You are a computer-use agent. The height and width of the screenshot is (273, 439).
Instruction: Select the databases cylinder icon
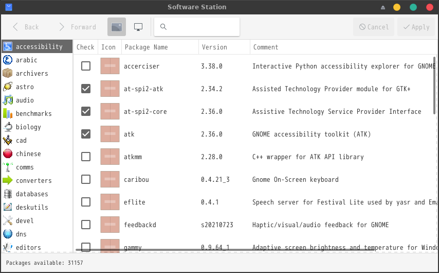[8, 194]
